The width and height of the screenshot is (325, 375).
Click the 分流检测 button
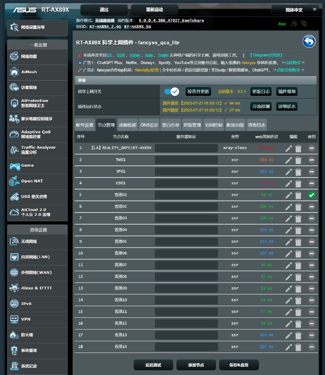click(x=261, y=106)
